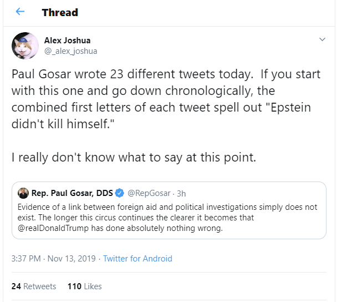
Task: Click the Thread page heading
Action: (60, 12)
